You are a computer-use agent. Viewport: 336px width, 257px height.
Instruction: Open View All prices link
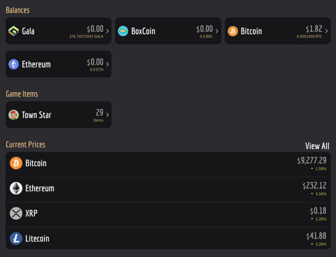point(317,146)
